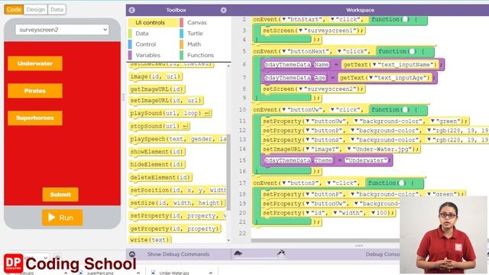489x275 pixels.
Task: Click the turtle speed icon in debug bar
Action: [x=238, y=253]
